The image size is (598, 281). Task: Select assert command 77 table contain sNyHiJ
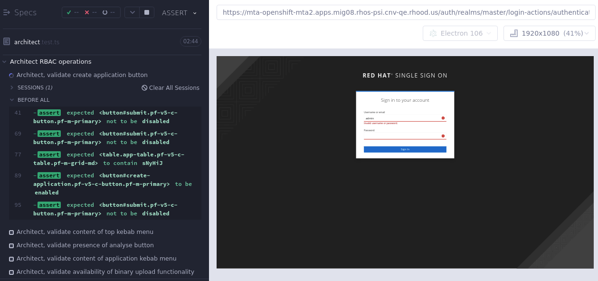(105, 159)
